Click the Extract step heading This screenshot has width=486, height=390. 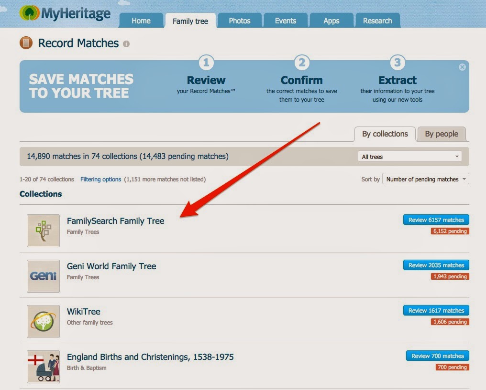398,80
